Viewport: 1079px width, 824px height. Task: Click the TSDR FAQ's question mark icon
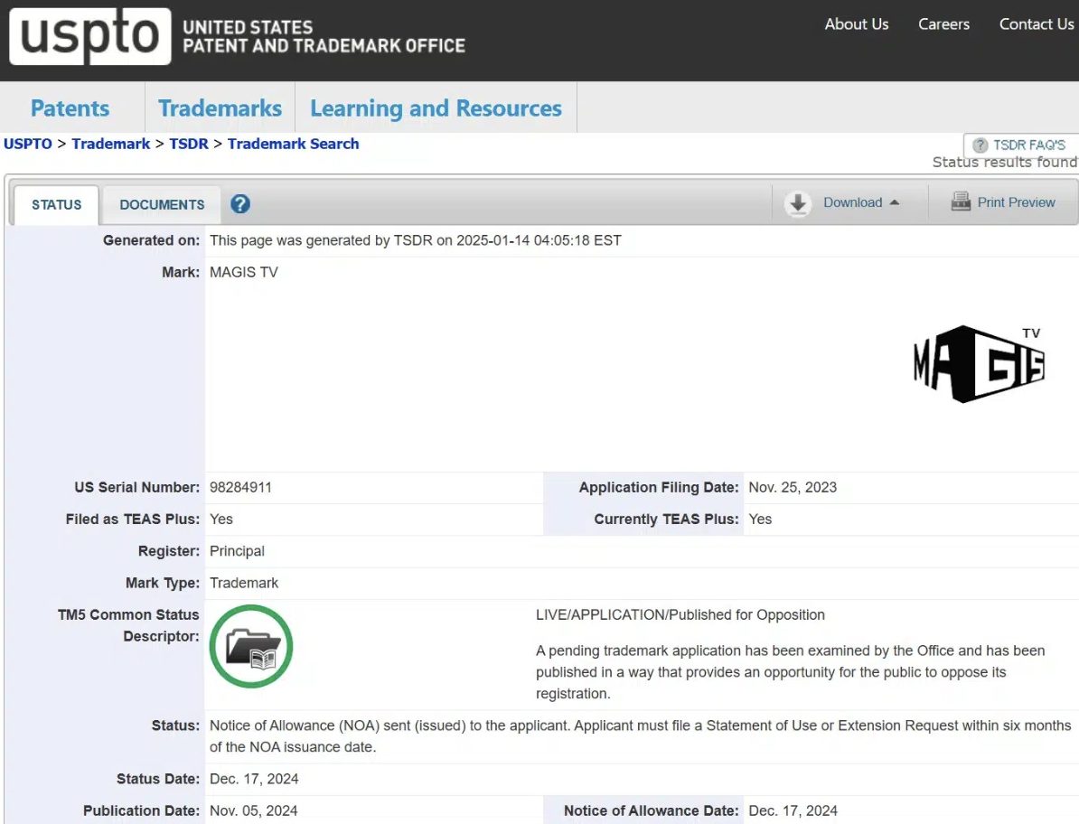980,145
